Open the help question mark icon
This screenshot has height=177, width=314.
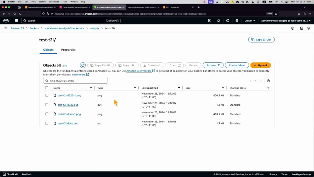point(228,20)
